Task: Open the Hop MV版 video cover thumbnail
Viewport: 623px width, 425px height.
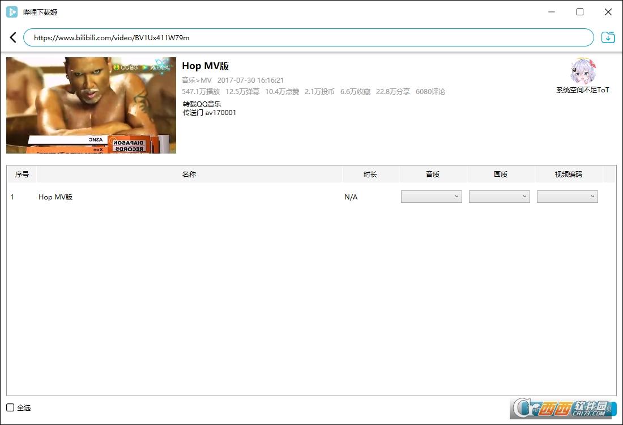Action: tap(91, 105)
